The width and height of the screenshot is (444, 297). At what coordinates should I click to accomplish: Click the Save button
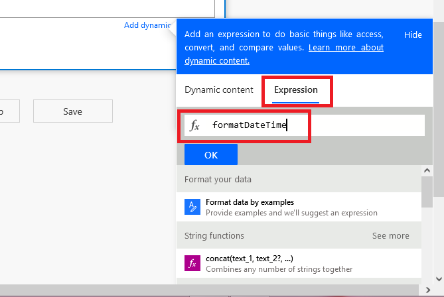pyautogui.click(x=72, y=111)
